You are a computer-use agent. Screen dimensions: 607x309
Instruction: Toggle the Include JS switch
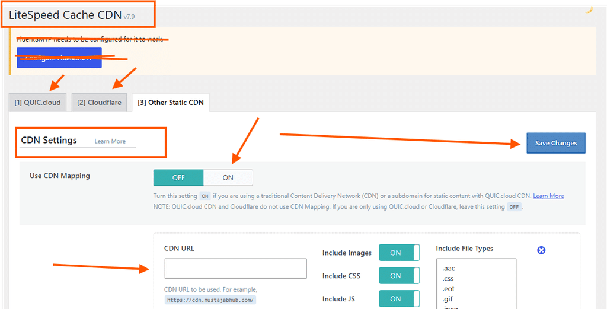coord(399,298)
